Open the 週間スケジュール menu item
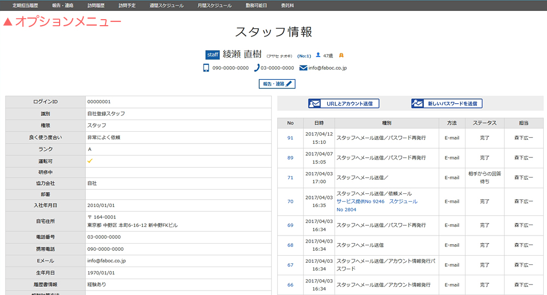This screenshot has width=547, height=295. pos(166,5)
